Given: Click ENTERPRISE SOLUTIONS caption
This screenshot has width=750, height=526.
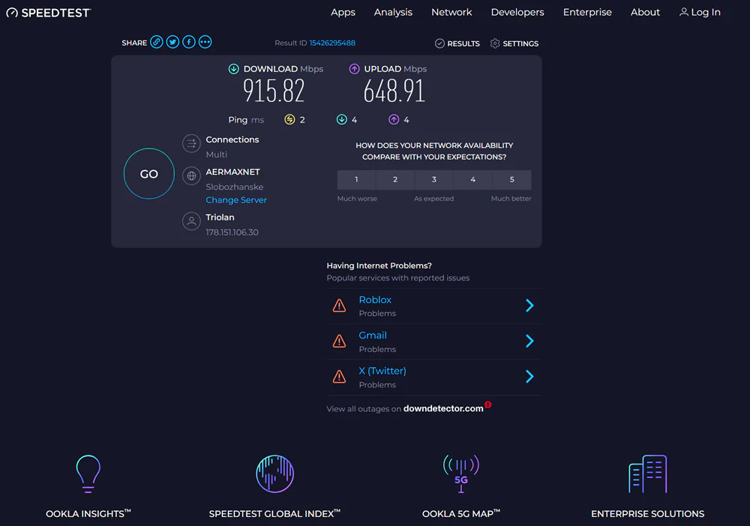Looking at the screenshot, I should click(x=648, y=513).
